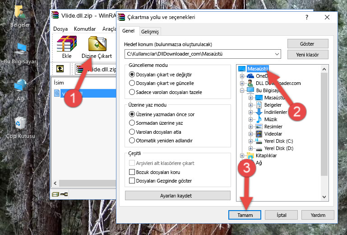Image resolution: width=347 pixels, height=235 pixels.
Task: Switch to the Genel tab
Action: point(128,31)
